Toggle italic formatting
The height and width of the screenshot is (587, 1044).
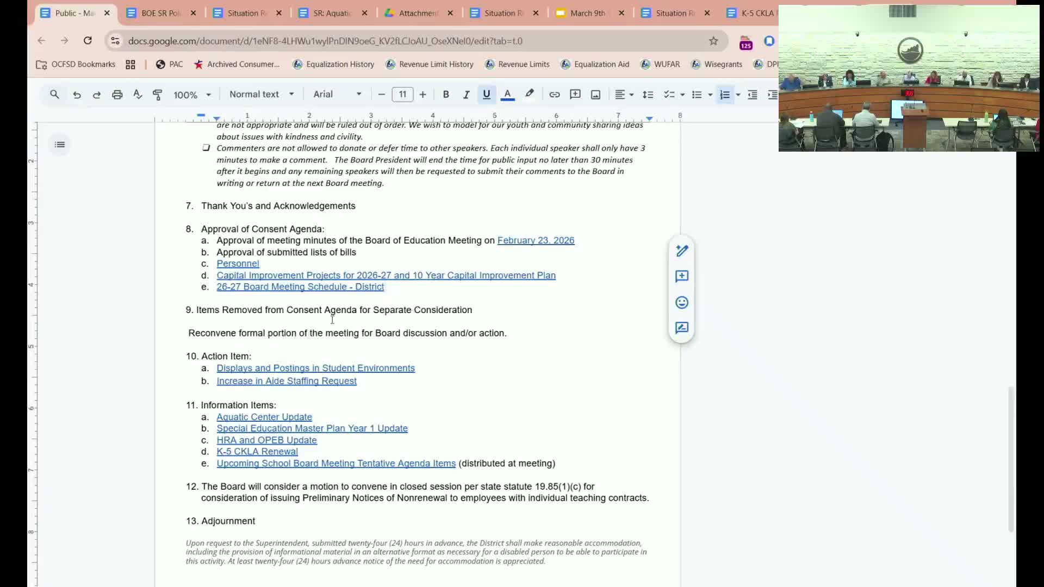(x=466, y=95)
